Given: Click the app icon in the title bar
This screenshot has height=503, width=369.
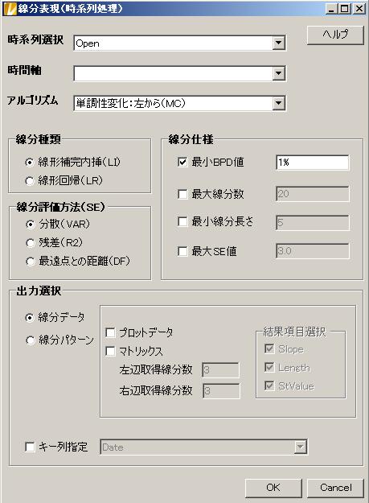Looking at the screenshot, I should pyautogui.click(x=9, y=9).
